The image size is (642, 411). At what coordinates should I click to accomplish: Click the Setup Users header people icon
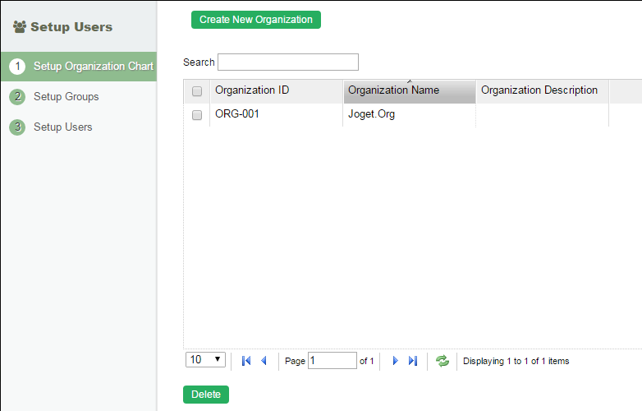[20, 27]
